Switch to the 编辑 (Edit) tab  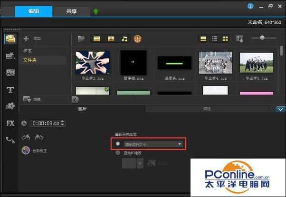point(34,11)
